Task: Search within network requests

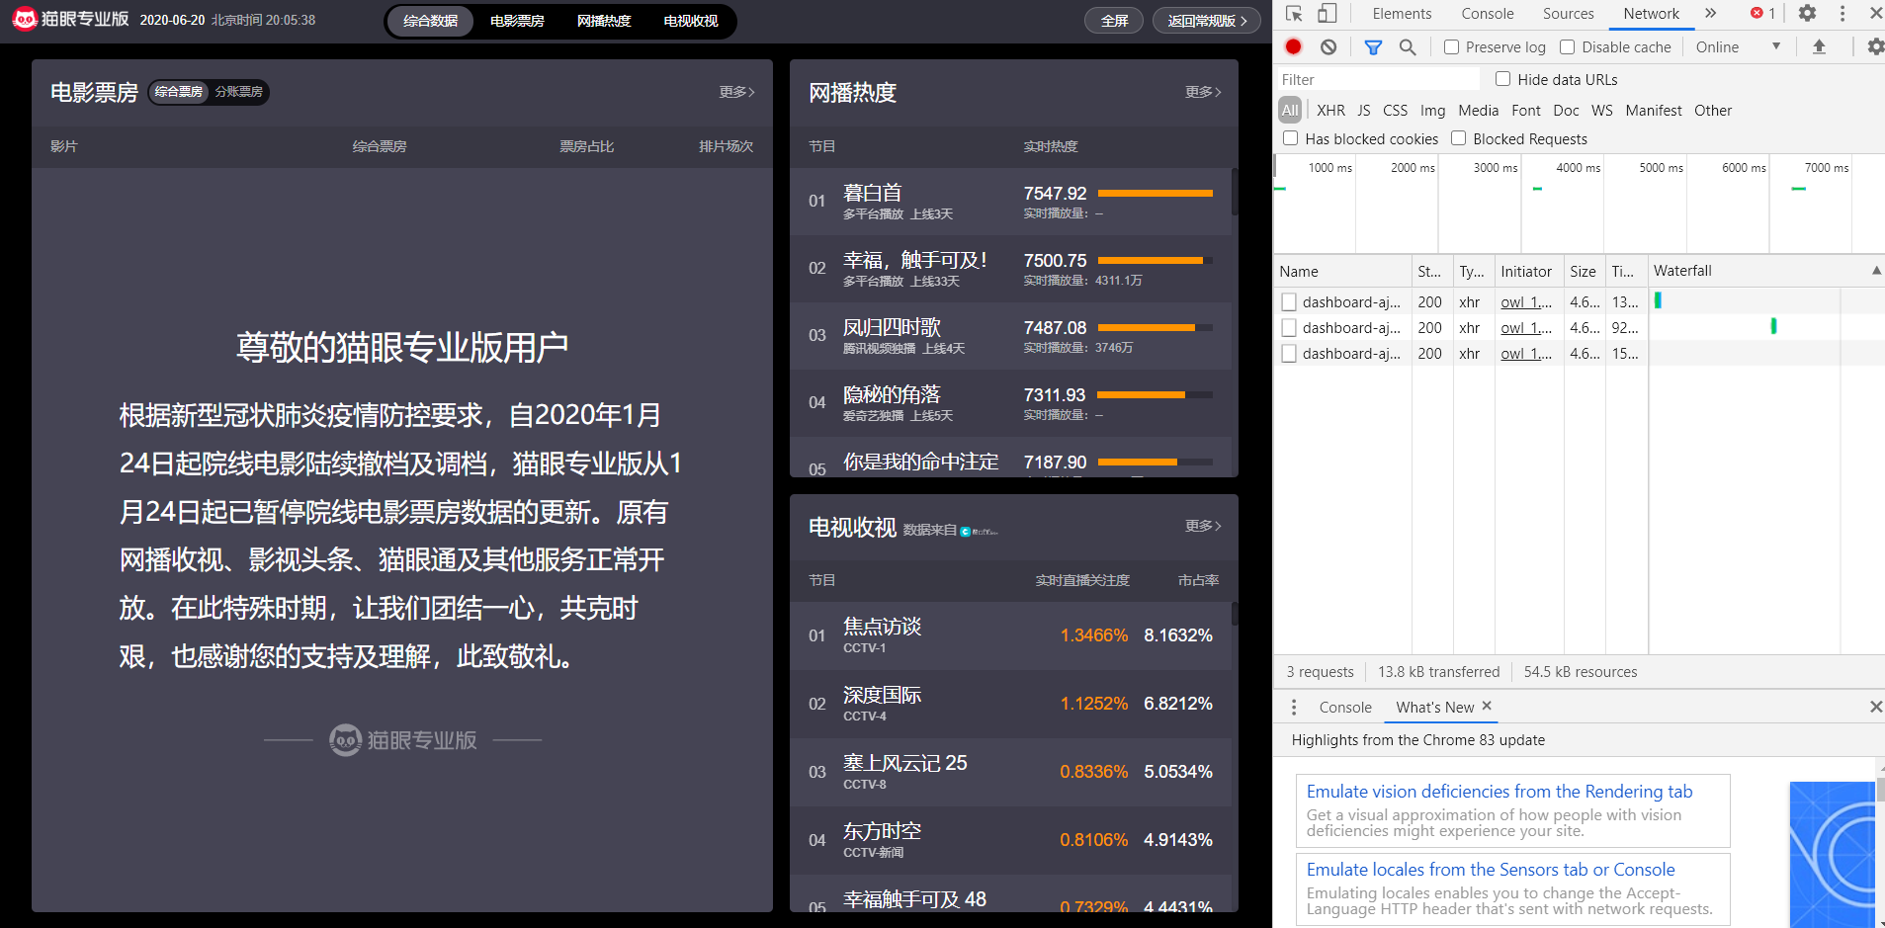Action: (x=1408, y=46)
